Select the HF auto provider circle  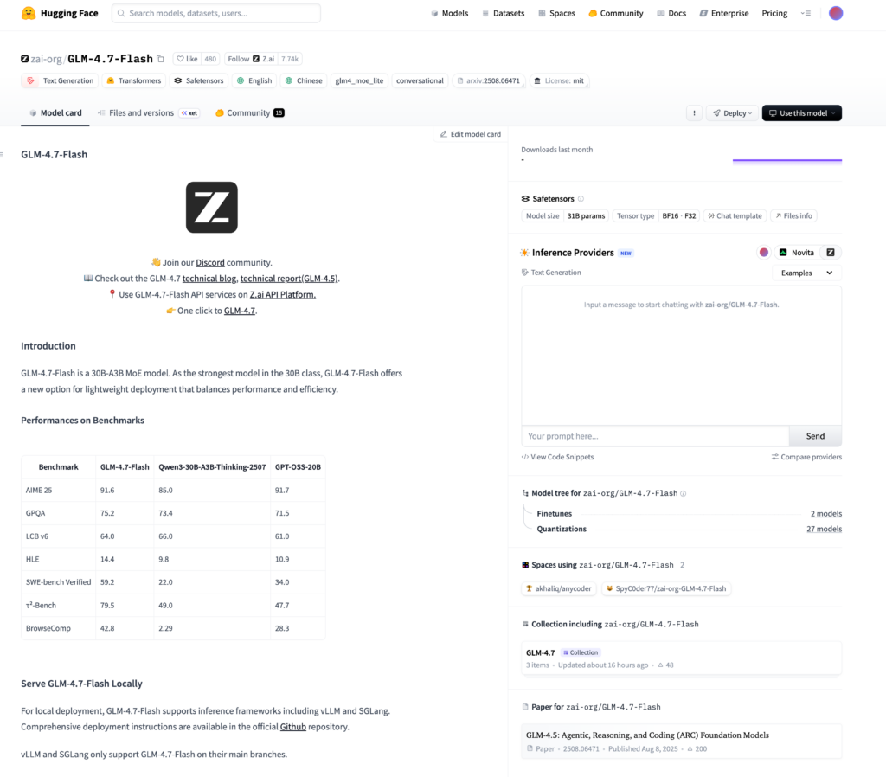[x=764, y=253]
